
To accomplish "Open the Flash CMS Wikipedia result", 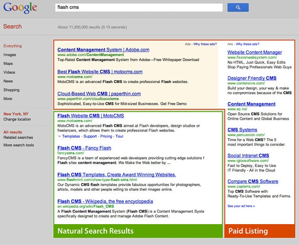I will click(105, 201).
